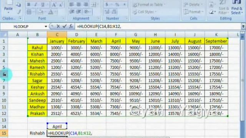Expand the Format as Table dropdown
The width and height of the screenshot is (246, 138).
[165, 5]
